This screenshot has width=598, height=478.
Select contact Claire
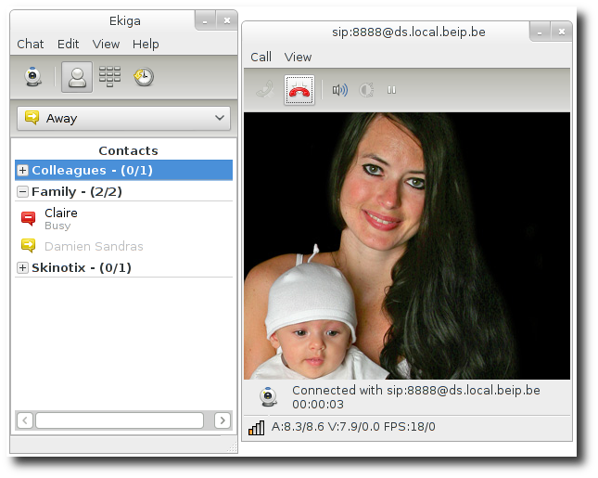pyautogui.click(x=61, y=213)
